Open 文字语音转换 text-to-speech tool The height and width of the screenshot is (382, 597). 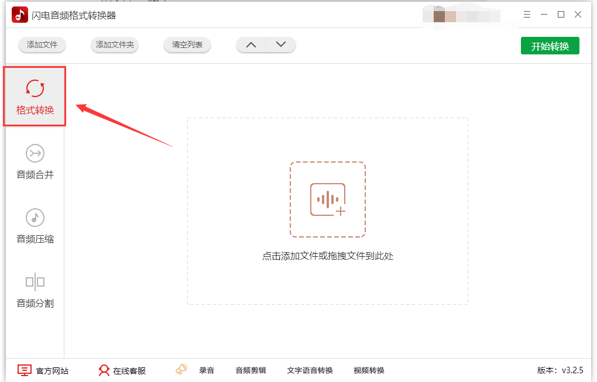coord(310,370)
